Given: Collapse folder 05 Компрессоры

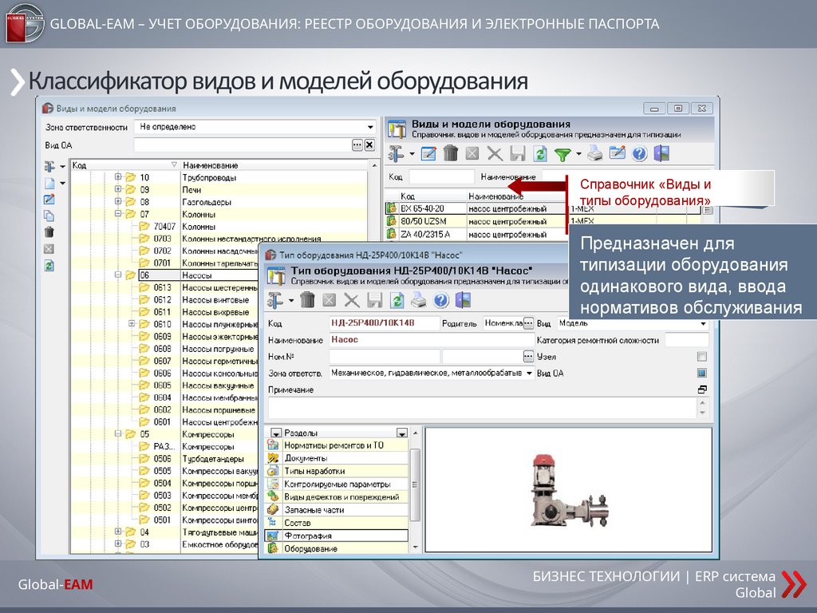Looking at the screenshot, I should pos(118,433).
